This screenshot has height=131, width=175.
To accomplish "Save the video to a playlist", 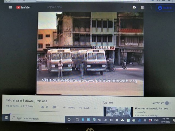I will point(84,108).
